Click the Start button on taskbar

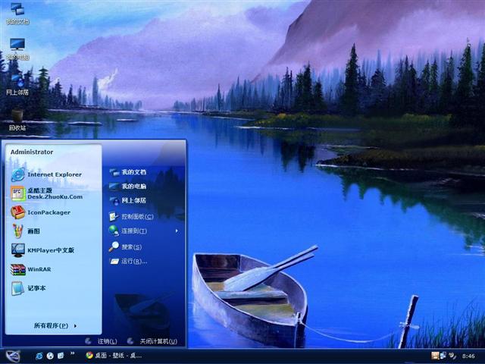coord(13,356)
